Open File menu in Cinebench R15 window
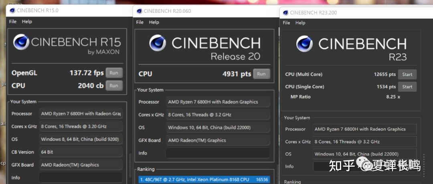 tap(13, 22)
